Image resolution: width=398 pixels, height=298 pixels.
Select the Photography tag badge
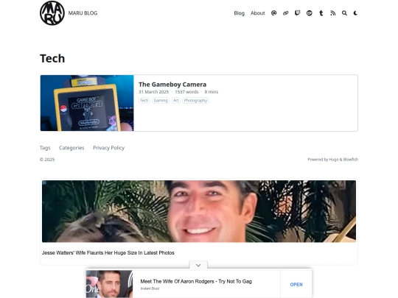point(195,100)
